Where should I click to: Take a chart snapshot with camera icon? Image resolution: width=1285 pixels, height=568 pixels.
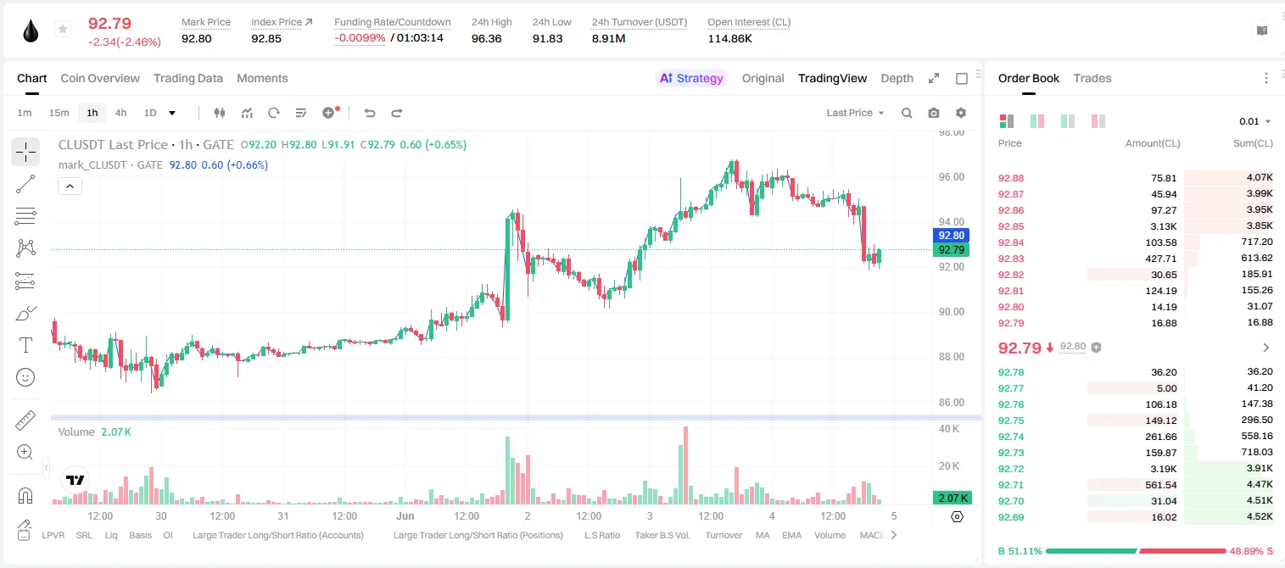click(x=934, y=113)
